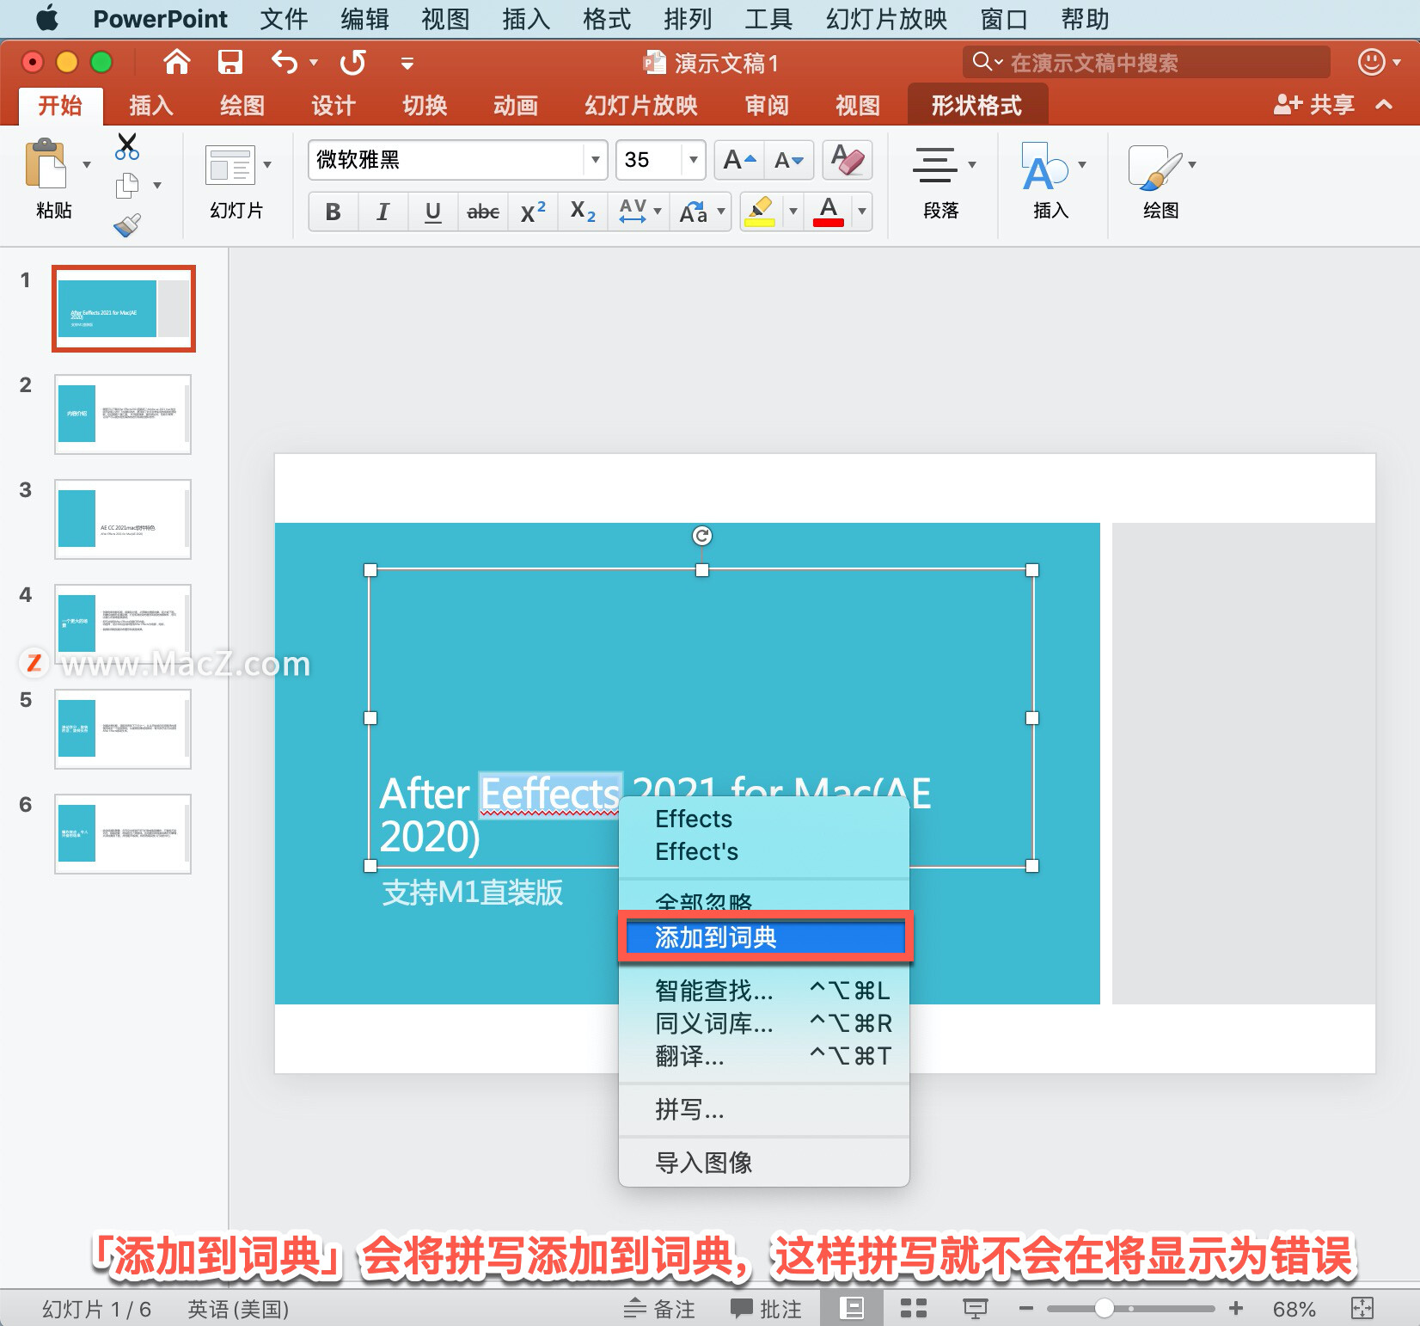Decrease font size
This screenshot has width=1420, height=1326.
[788, 160]
